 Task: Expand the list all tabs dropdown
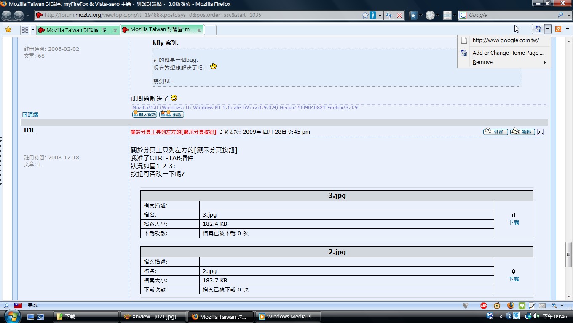pos(33,30)
